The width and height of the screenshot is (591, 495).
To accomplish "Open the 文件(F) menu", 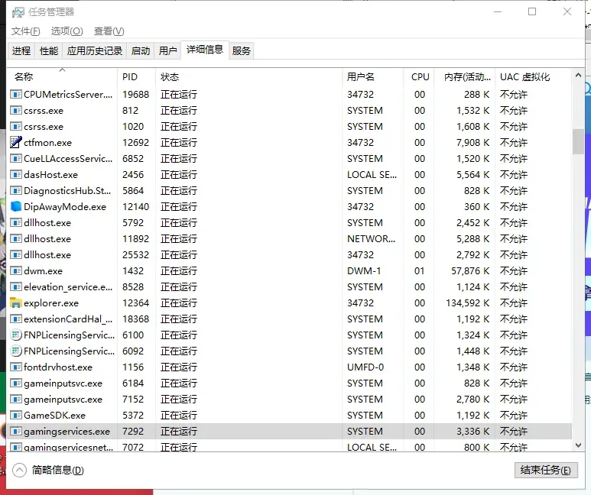I will click(x=26, y=31).
